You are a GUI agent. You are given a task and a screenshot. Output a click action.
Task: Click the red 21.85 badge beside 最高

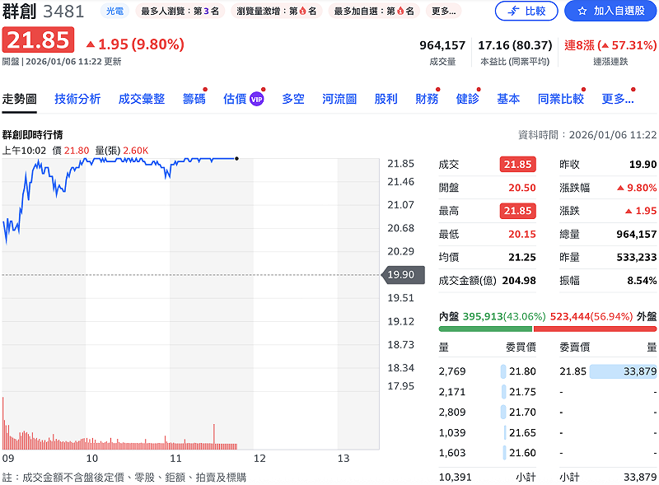tap(519, 211)
